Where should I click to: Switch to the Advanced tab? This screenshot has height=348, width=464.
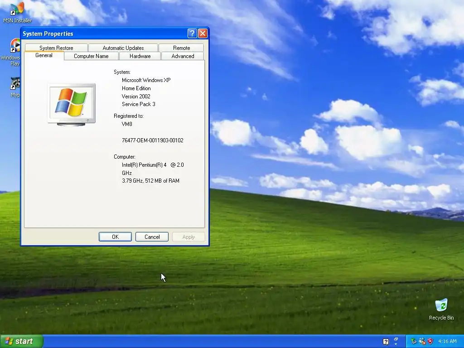pos(183,56)
